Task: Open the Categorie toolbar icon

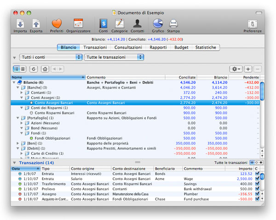Action: 120,23
